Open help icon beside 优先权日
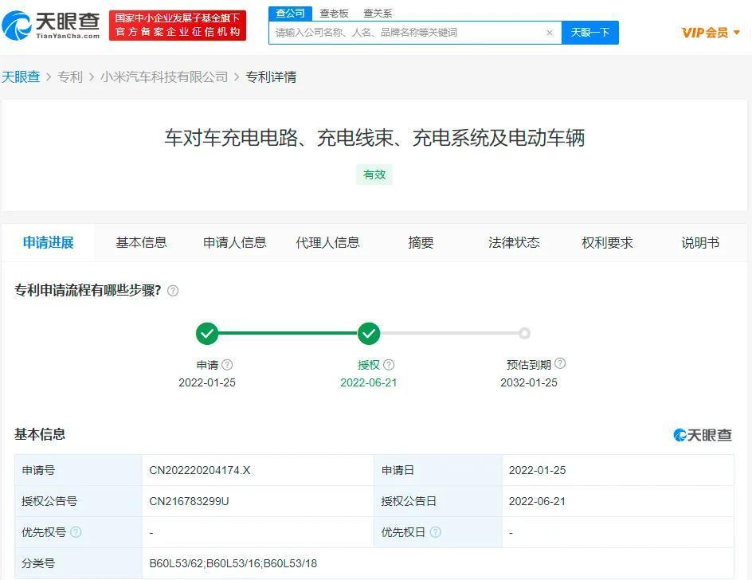The image size is (752, 580). [436, 532]
